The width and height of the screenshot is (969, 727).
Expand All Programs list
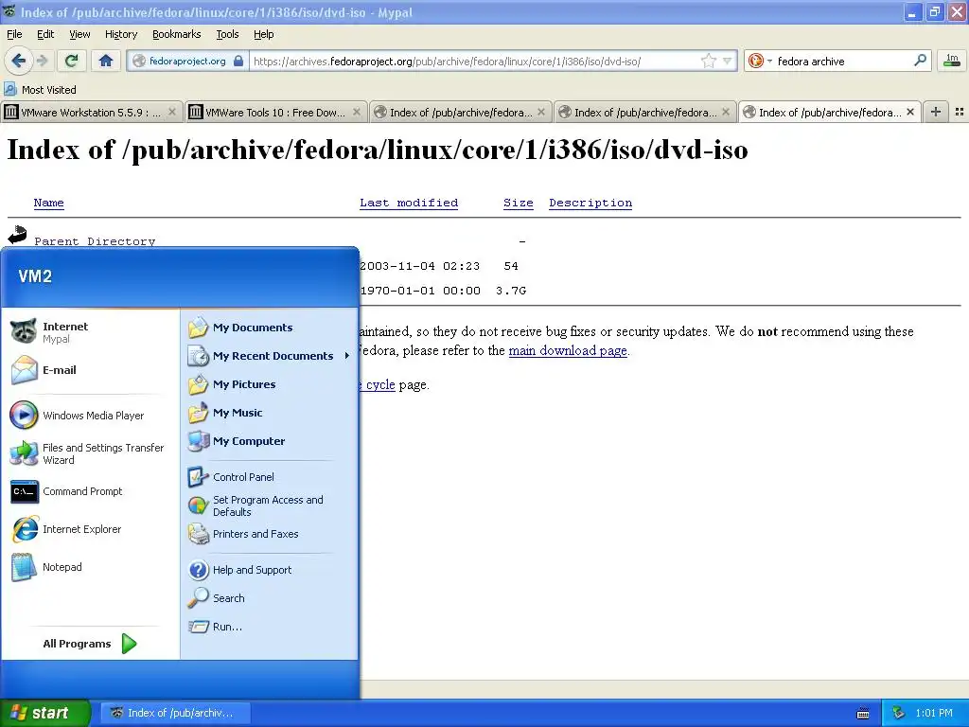coord(90,644)
